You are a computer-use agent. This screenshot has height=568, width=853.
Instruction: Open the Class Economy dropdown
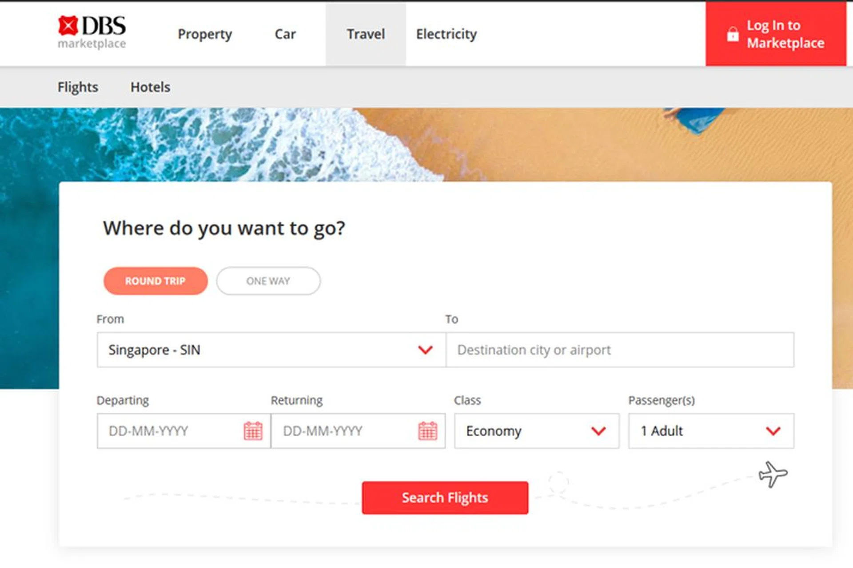pyautogui.click(x=536, y=431)
